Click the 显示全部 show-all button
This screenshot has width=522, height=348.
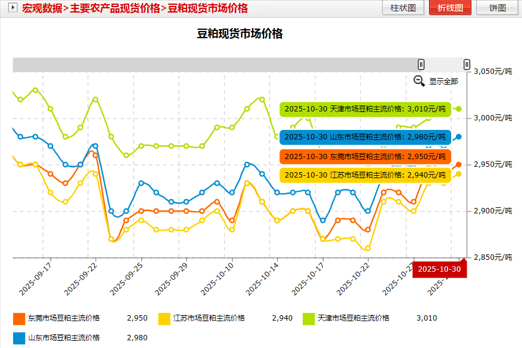point(443,82)
